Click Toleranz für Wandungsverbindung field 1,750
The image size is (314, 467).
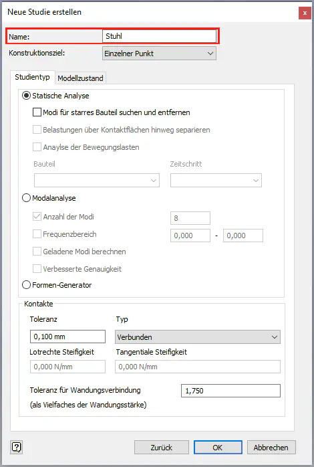pos(230,391)
